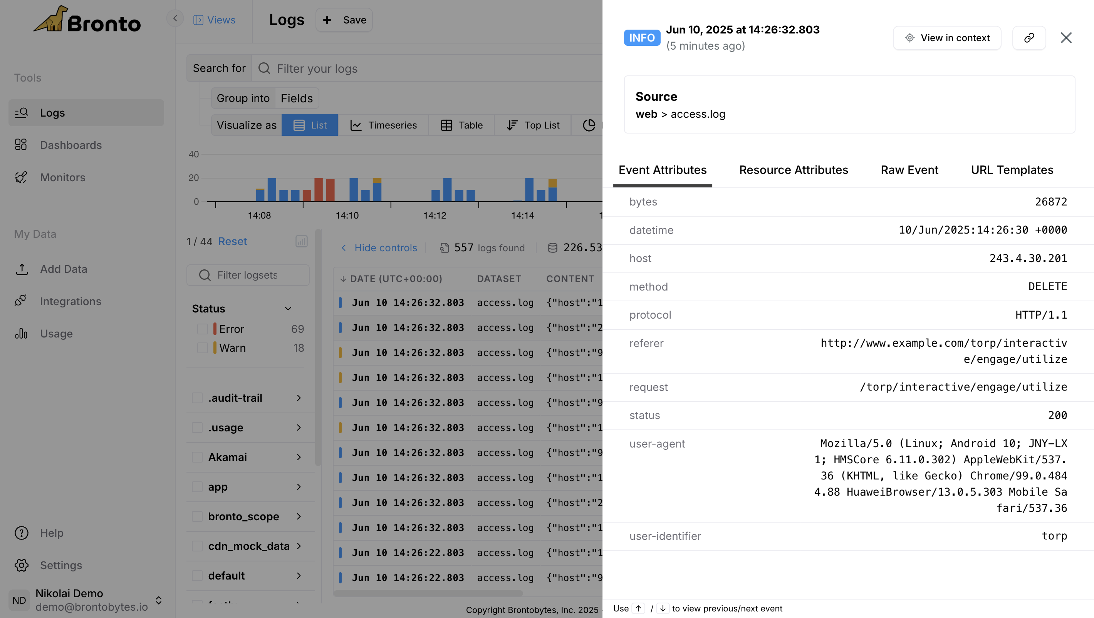Collapse sidebar with the chevron button

[x=175, y=18]
